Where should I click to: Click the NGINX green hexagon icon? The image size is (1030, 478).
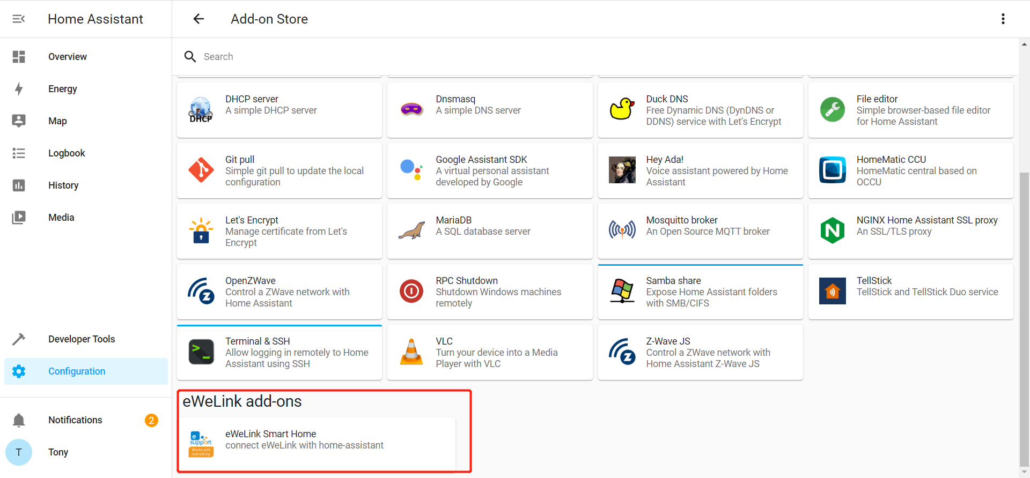tap(833, 230)
